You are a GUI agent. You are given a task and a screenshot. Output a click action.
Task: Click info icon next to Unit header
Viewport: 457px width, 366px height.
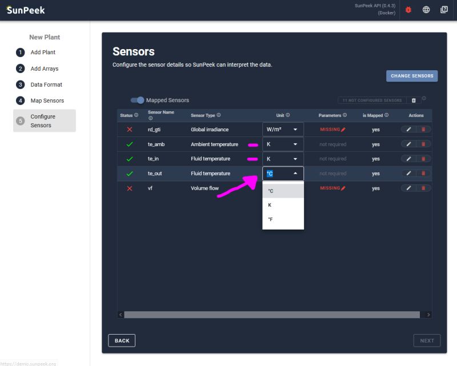click(x=288, y=115)
